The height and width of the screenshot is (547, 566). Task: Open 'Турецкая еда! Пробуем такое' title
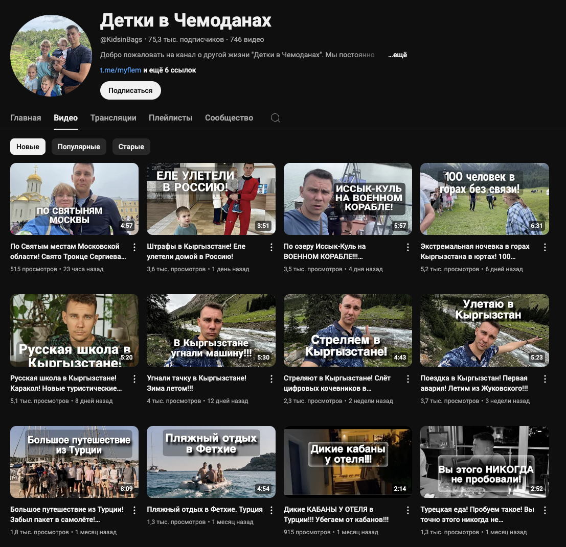pyautogui.click(x=477, y=514)
